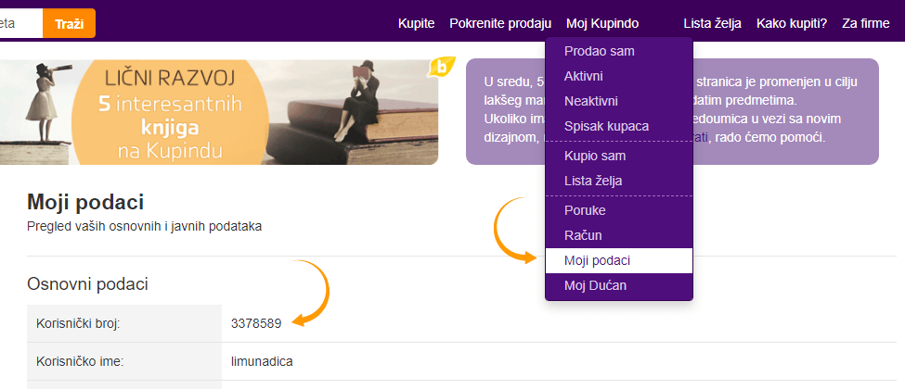The width and height of the screenshot is (905, 389).
Task: Click the yellow 'b' blog badge icon
Action: [x=442, y=68]
